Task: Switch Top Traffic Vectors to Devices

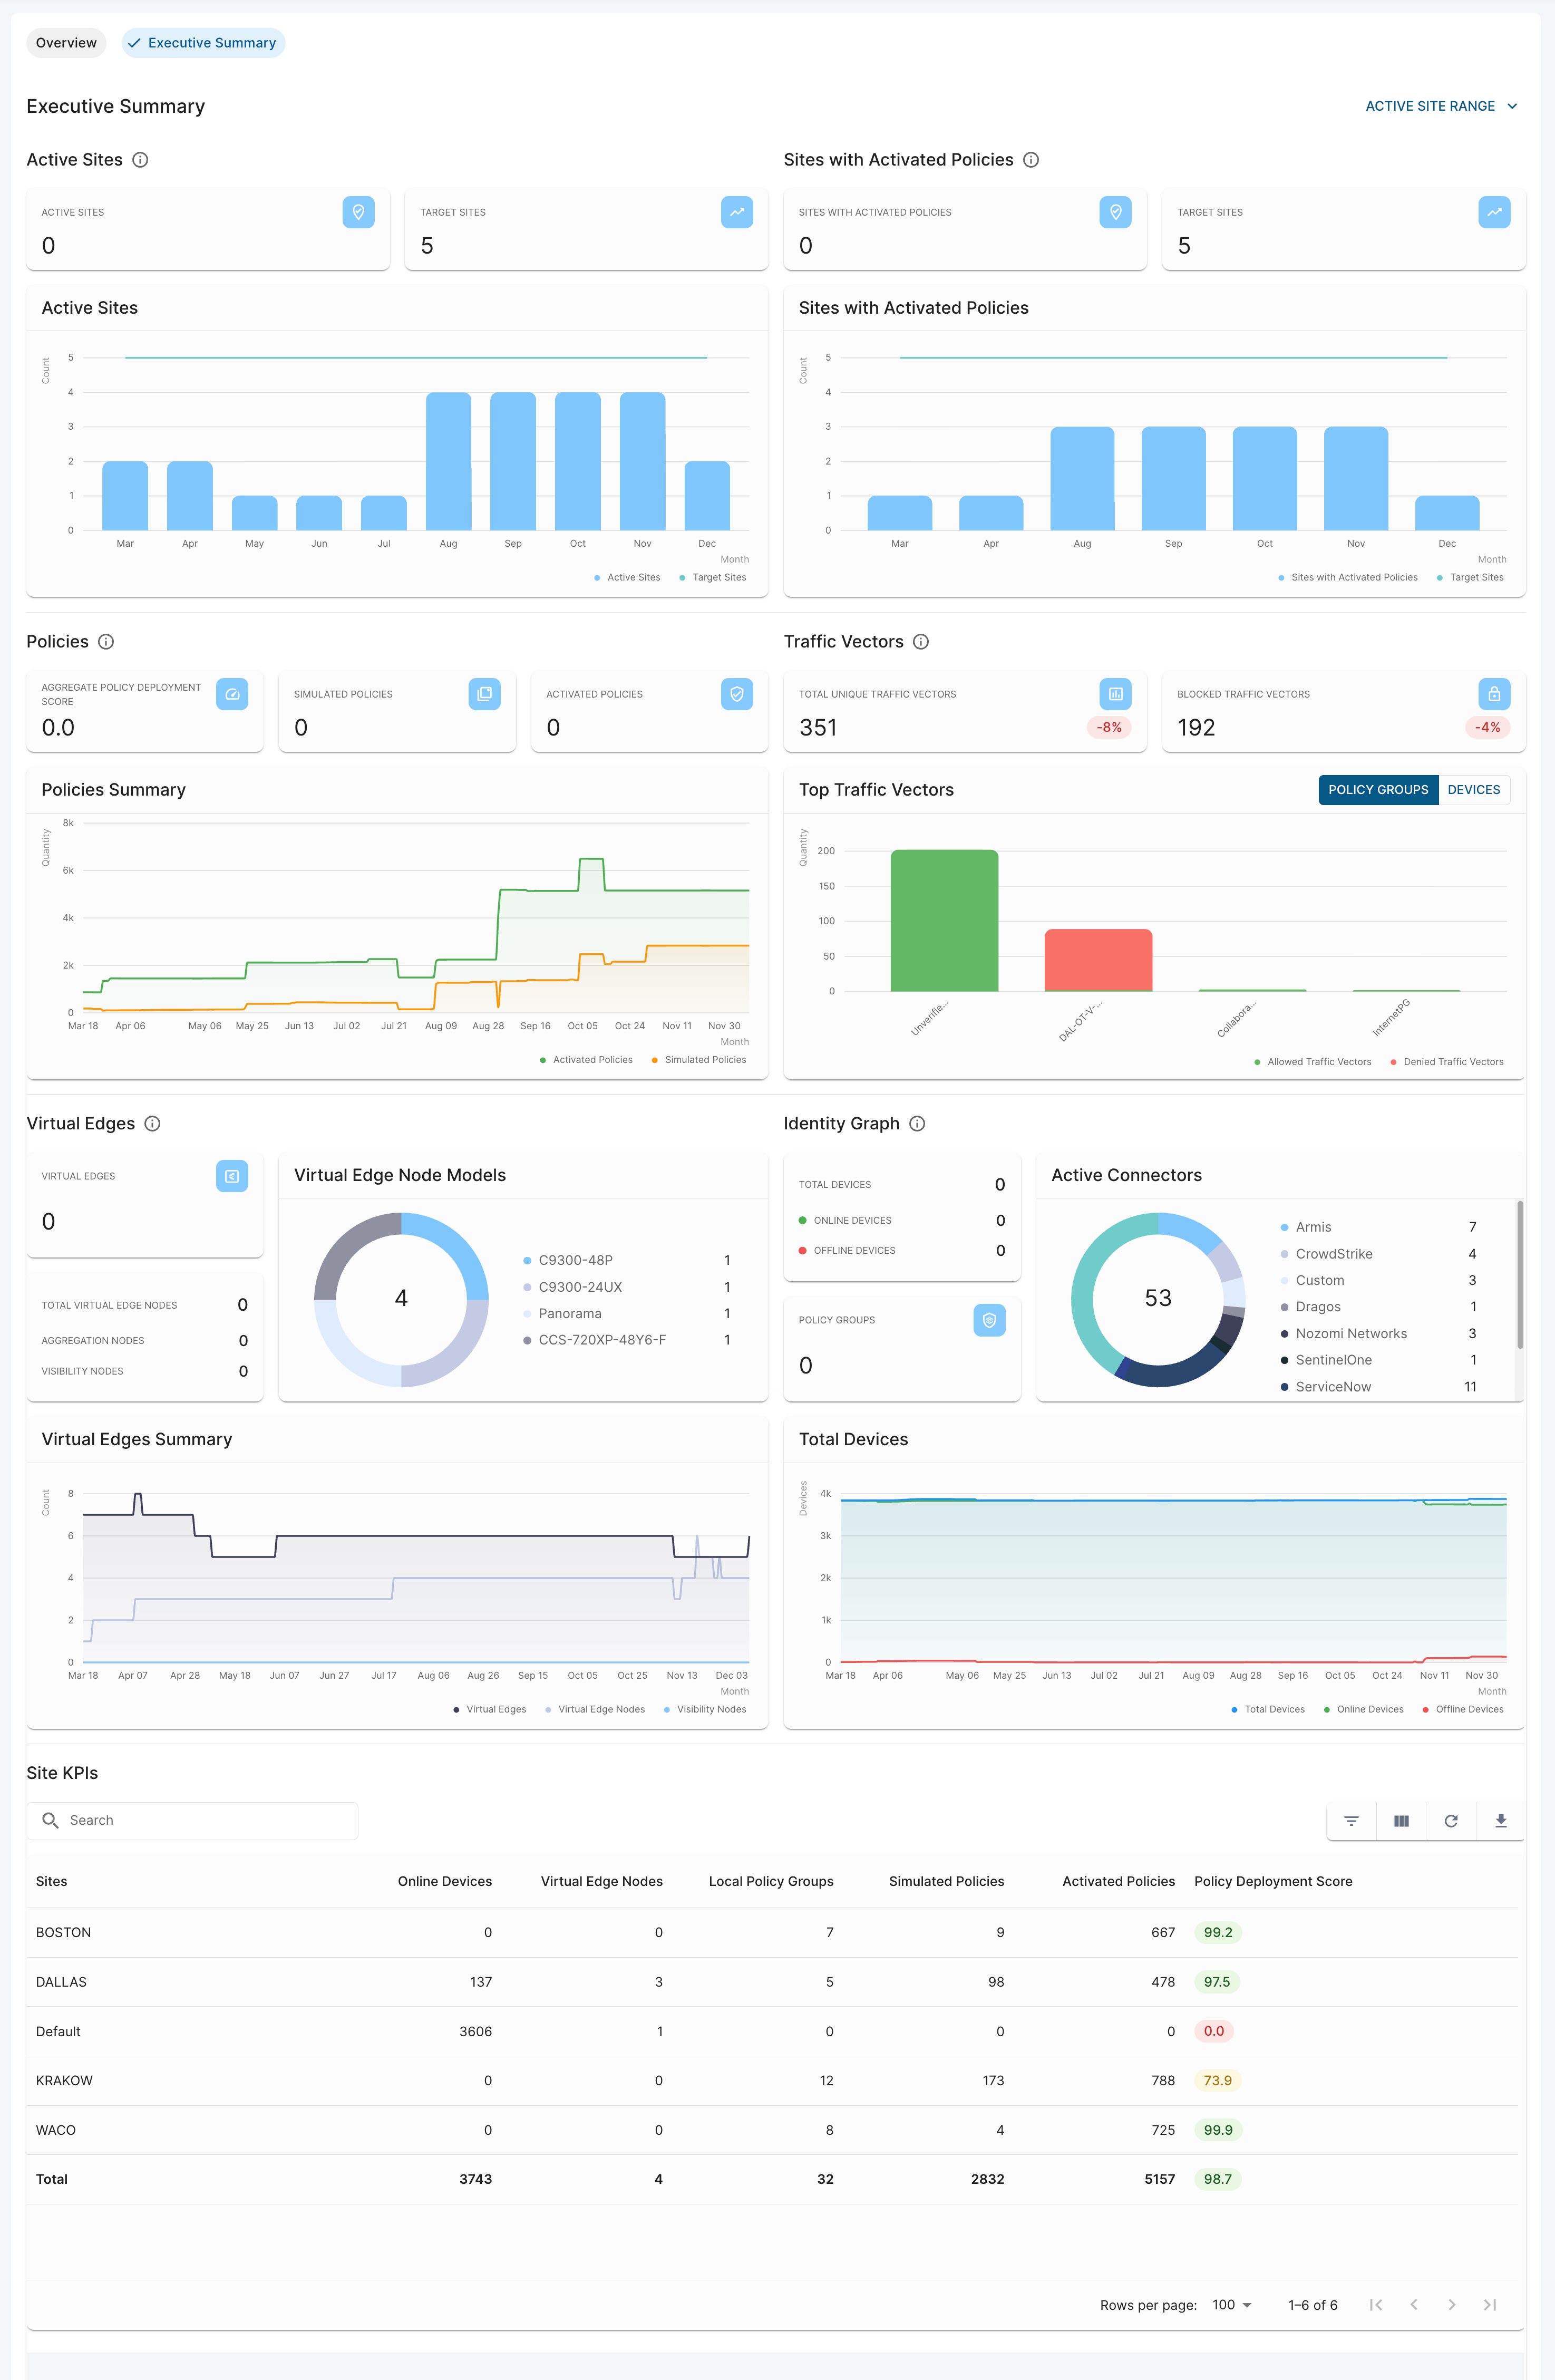Action: (1473, 790)
